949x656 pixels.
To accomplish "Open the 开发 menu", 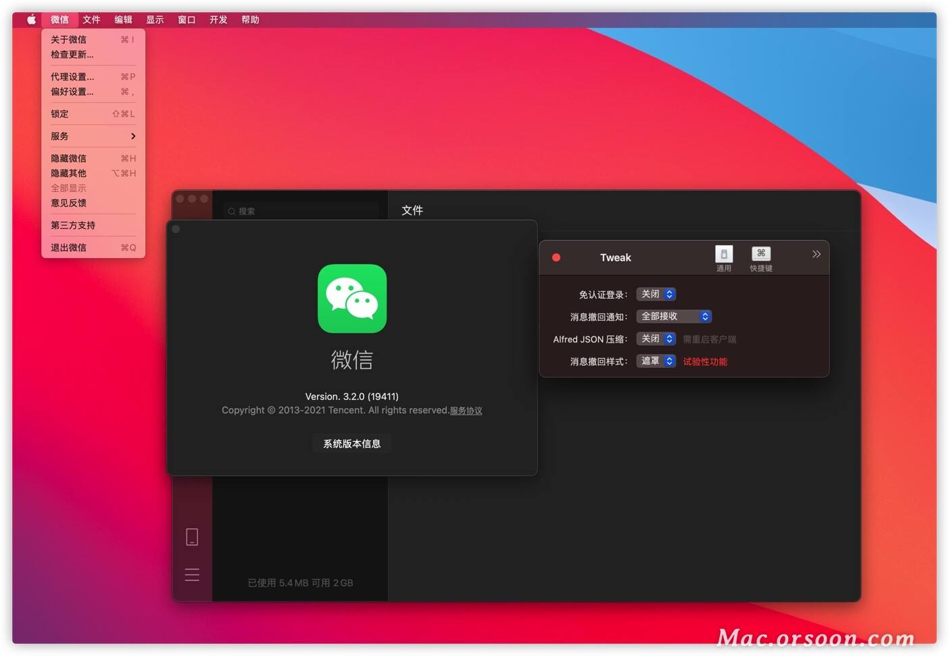I will (218, 20).
